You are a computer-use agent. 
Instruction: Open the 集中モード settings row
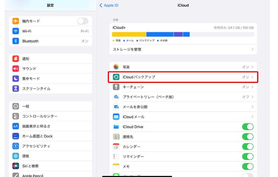[x=51, y=79]
